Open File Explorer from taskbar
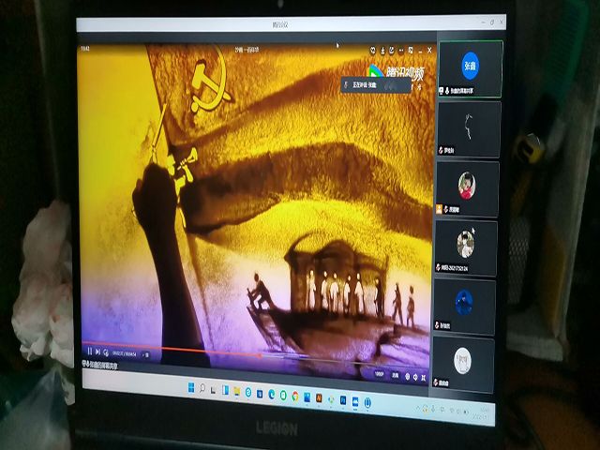The height and width of the screenshot is (450, 600). 237,392
